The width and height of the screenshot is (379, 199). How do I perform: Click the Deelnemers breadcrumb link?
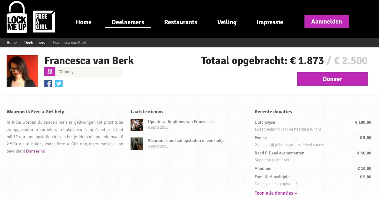click(x=35, y=43)
